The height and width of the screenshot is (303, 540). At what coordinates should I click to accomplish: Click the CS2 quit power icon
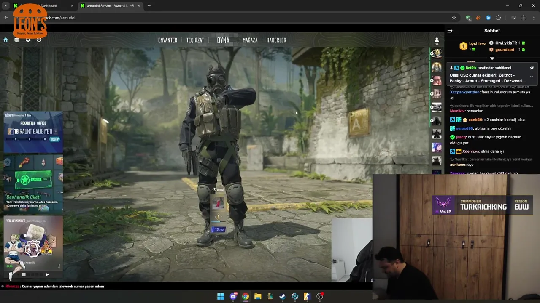pos(39,40)
